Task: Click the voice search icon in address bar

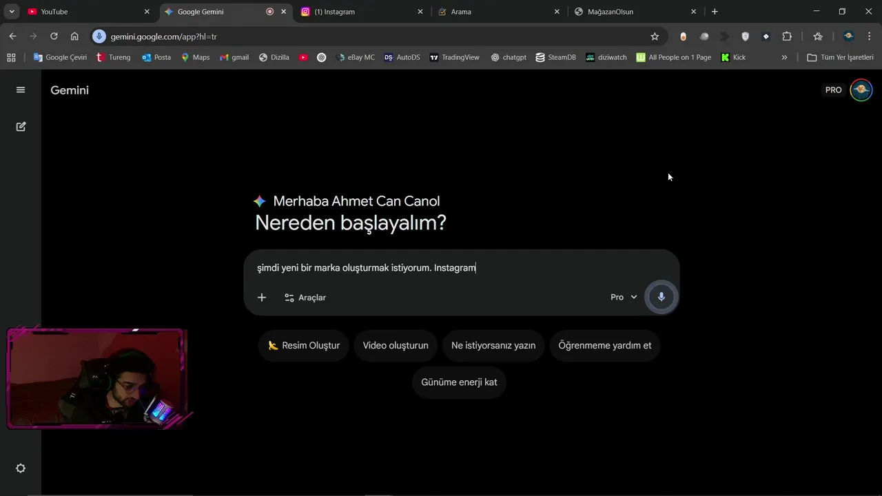Action: 99,37
